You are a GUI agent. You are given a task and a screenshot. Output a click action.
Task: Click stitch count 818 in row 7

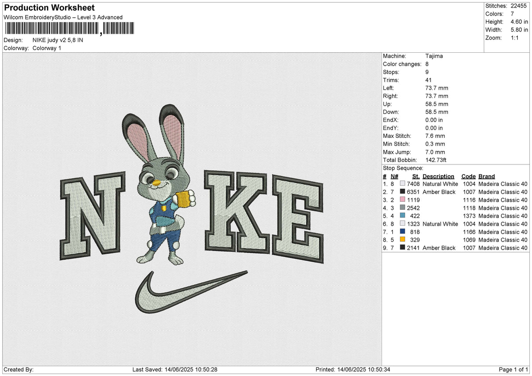tap(415, 232)
